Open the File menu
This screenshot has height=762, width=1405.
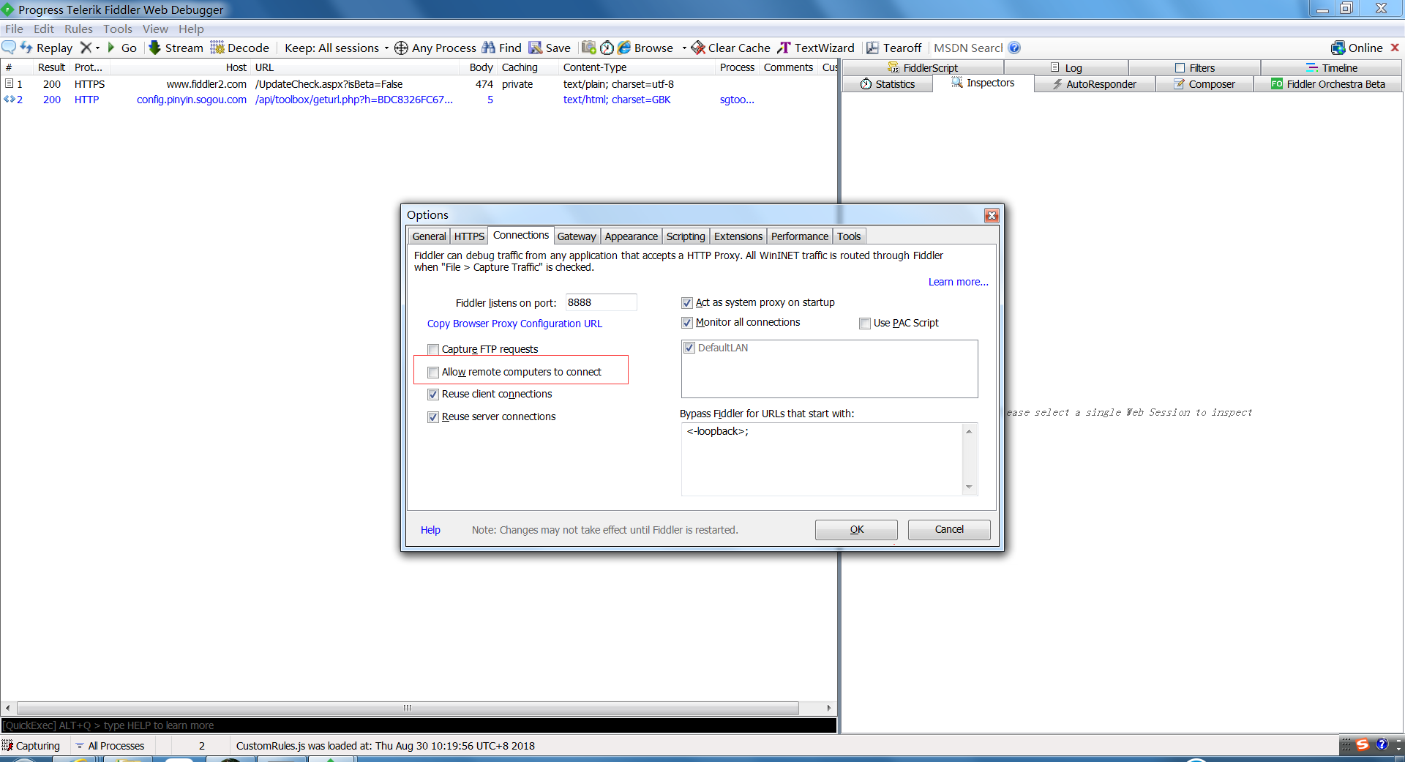(x=14, y=29)
